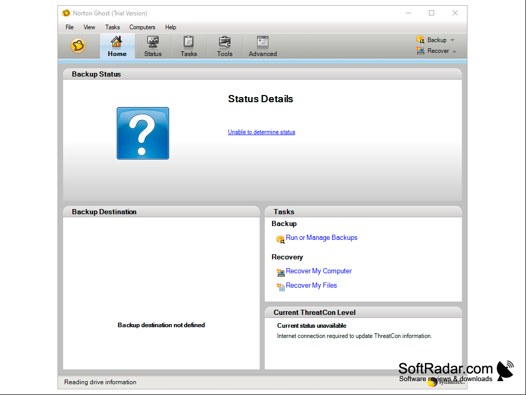Click the Recover My Computer link
The width and height of the screenshot is (526, 395).
[319, 271]
